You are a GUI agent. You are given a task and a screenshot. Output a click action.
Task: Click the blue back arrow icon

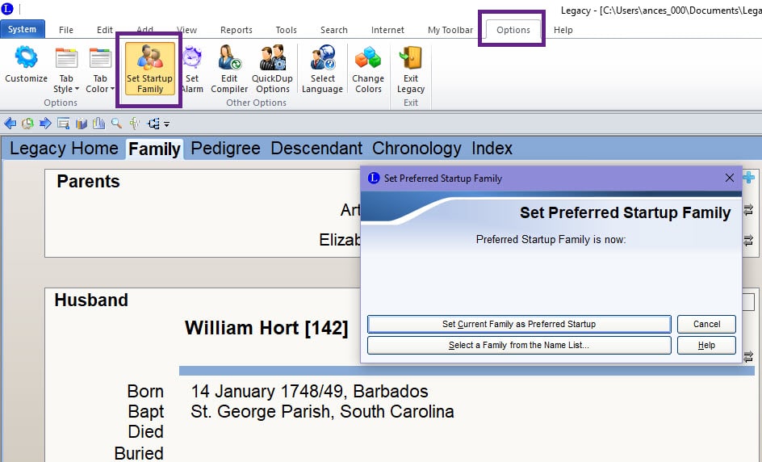10,124
